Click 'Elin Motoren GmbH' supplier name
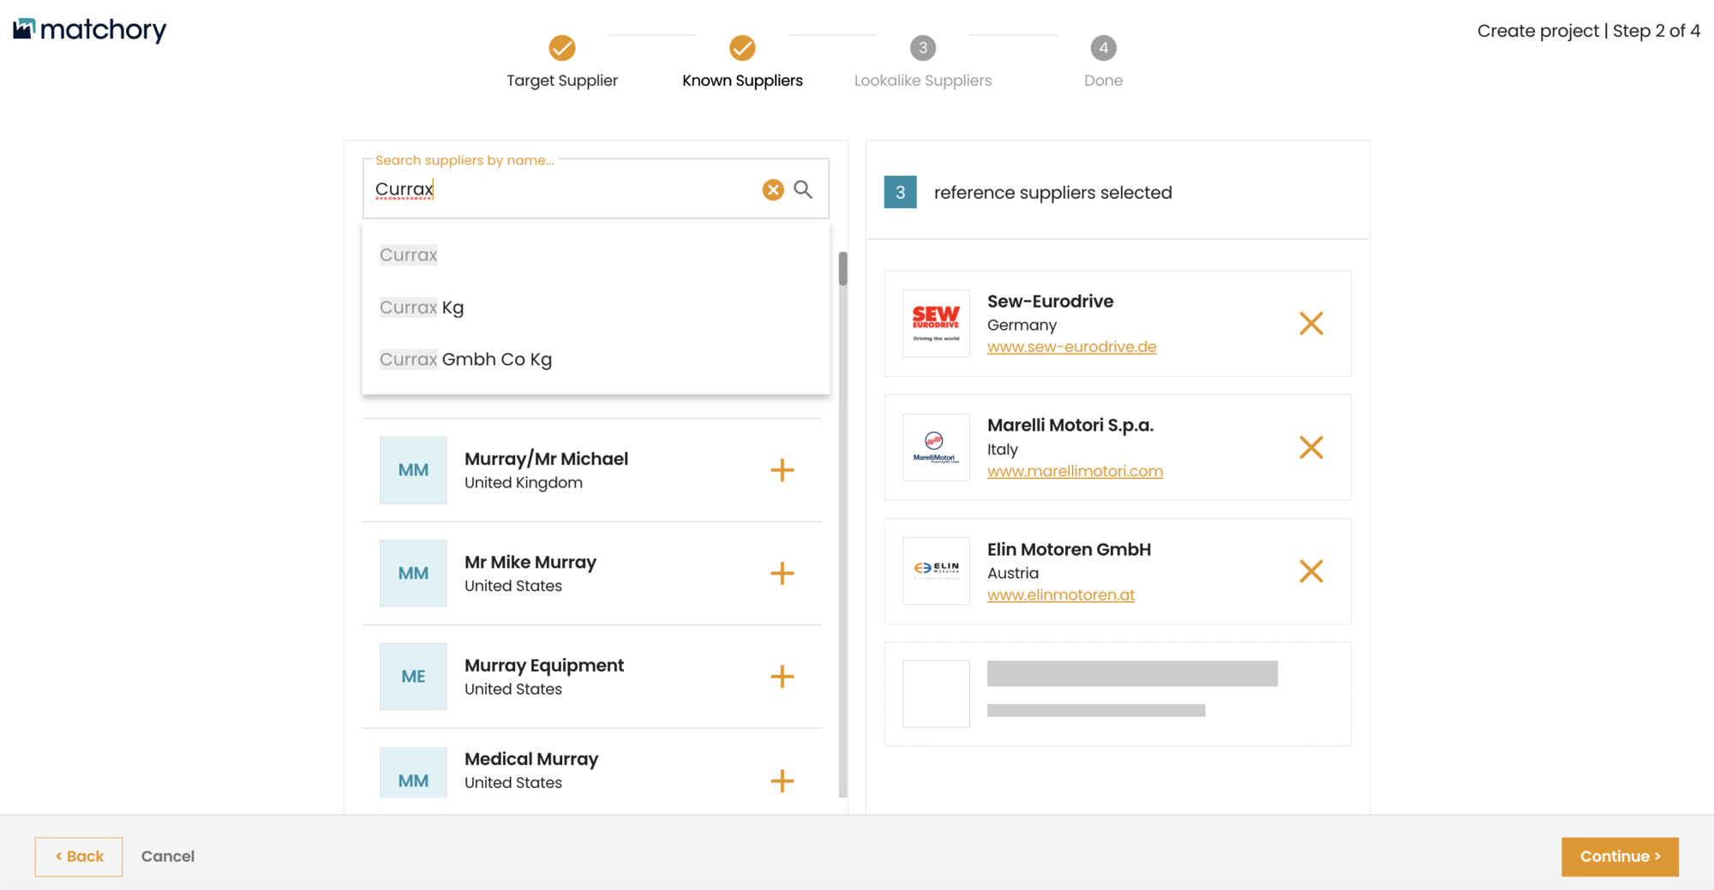1714x890 pixels. click(1069, 550)
